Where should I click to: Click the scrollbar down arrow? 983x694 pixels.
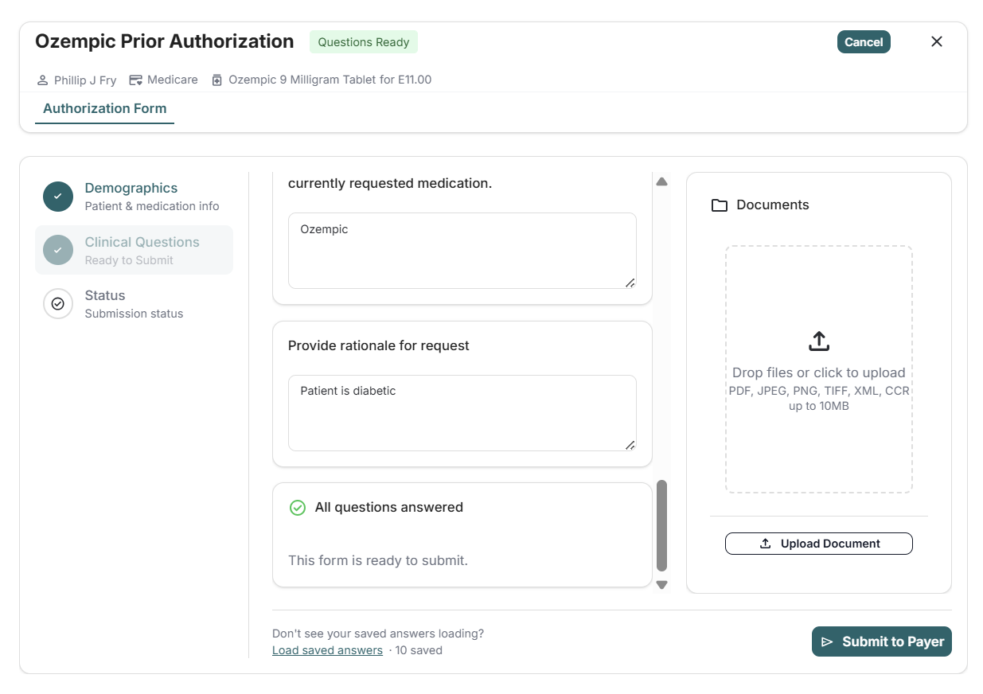pos(661,585)
